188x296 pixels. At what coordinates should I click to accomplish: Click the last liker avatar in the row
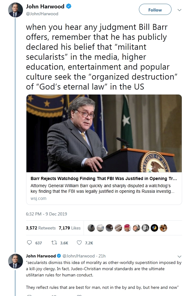(163, 228)
